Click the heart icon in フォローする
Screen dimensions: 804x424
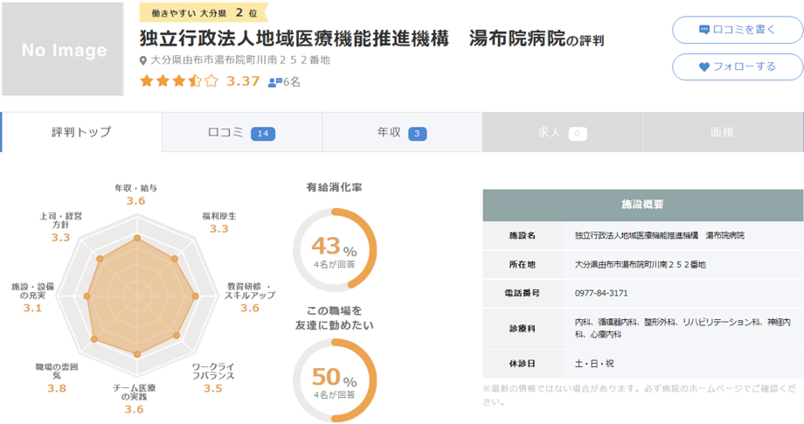tap(704, 66)
